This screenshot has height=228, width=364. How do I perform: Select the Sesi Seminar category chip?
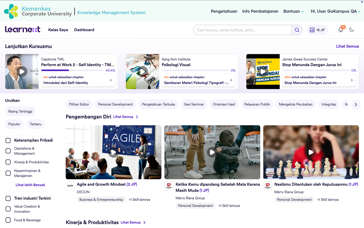194,104
